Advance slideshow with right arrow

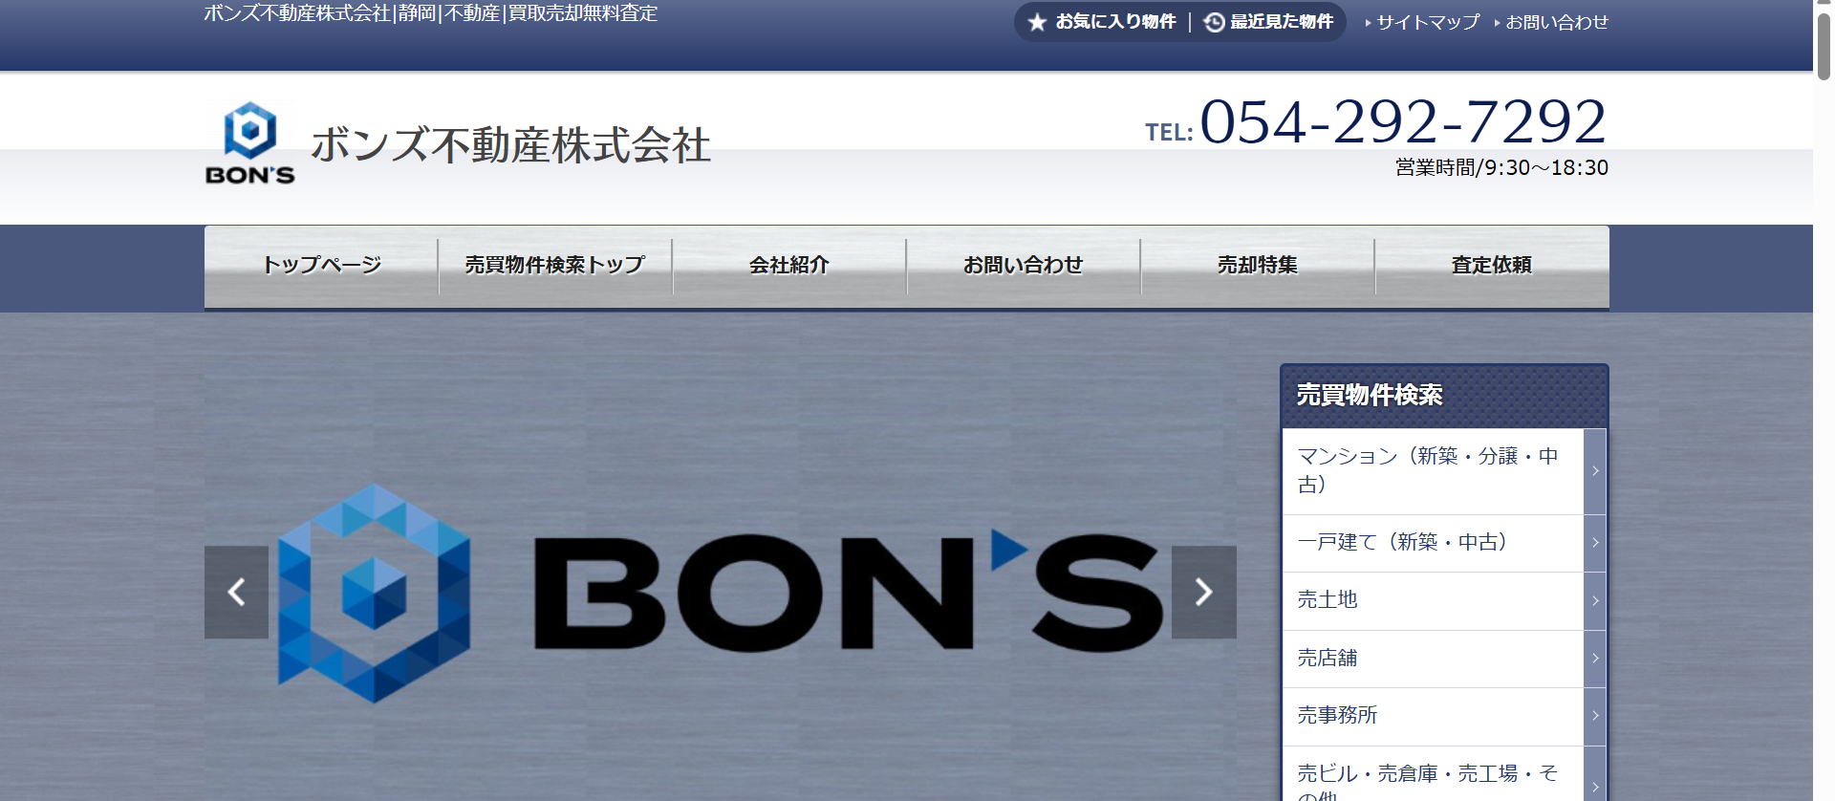[x=1204, y=592]
